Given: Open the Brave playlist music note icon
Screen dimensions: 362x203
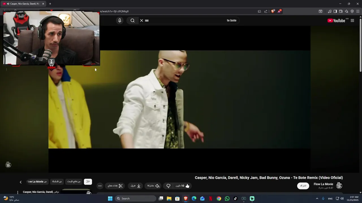Looking at the screenshot, I should click(x=329, y=11).
